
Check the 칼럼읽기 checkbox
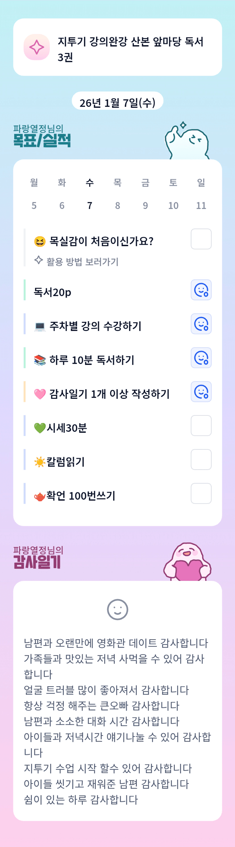click(x=201, y=459)
